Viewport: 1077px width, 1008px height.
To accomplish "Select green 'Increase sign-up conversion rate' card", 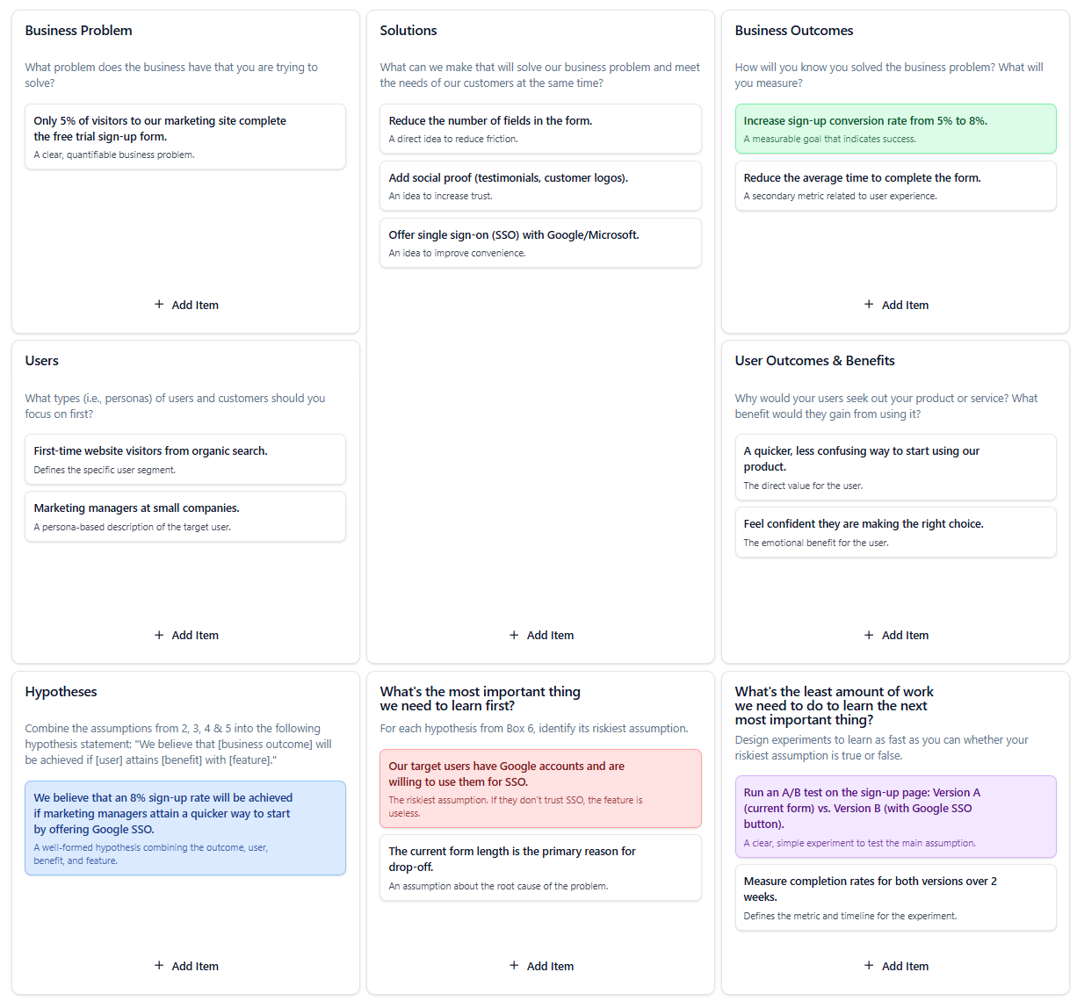I will tap(895, 129).
